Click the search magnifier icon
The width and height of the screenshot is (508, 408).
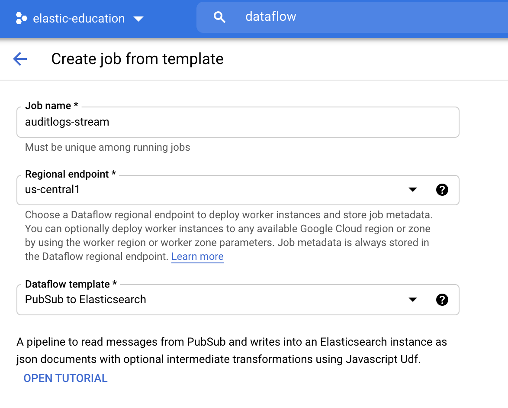(219, 17)
